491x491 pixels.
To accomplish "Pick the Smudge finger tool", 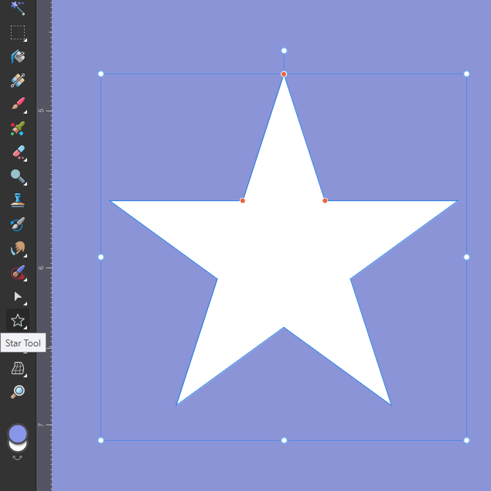I will (x=18, y=248).
